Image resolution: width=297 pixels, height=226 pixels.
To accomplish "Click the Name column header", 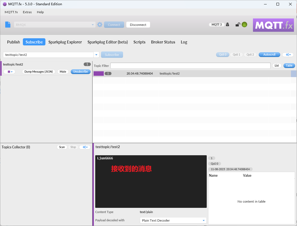I will click(213, 175).
